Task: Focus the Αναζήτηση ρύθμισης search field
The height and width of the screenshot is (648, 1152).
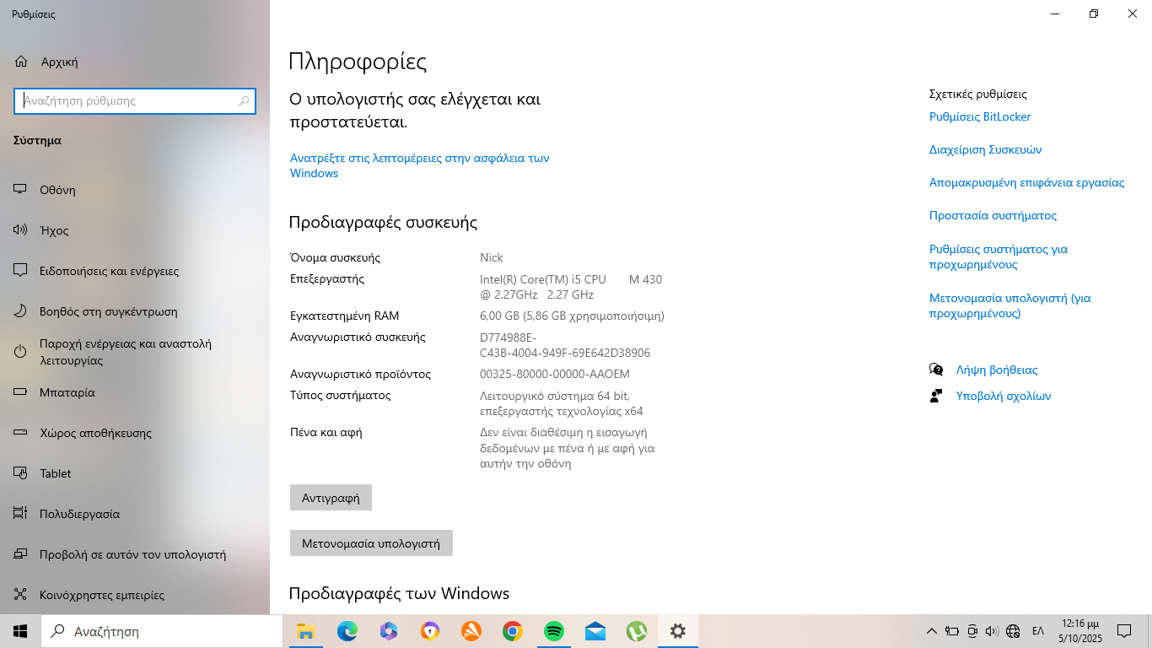Action: 135,100
